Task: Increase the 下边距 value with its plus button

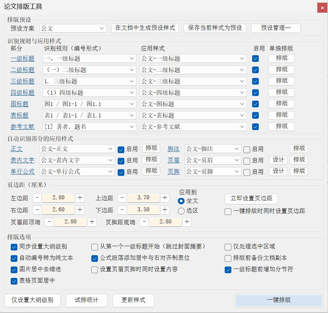Action: click(x=165, y=210)
